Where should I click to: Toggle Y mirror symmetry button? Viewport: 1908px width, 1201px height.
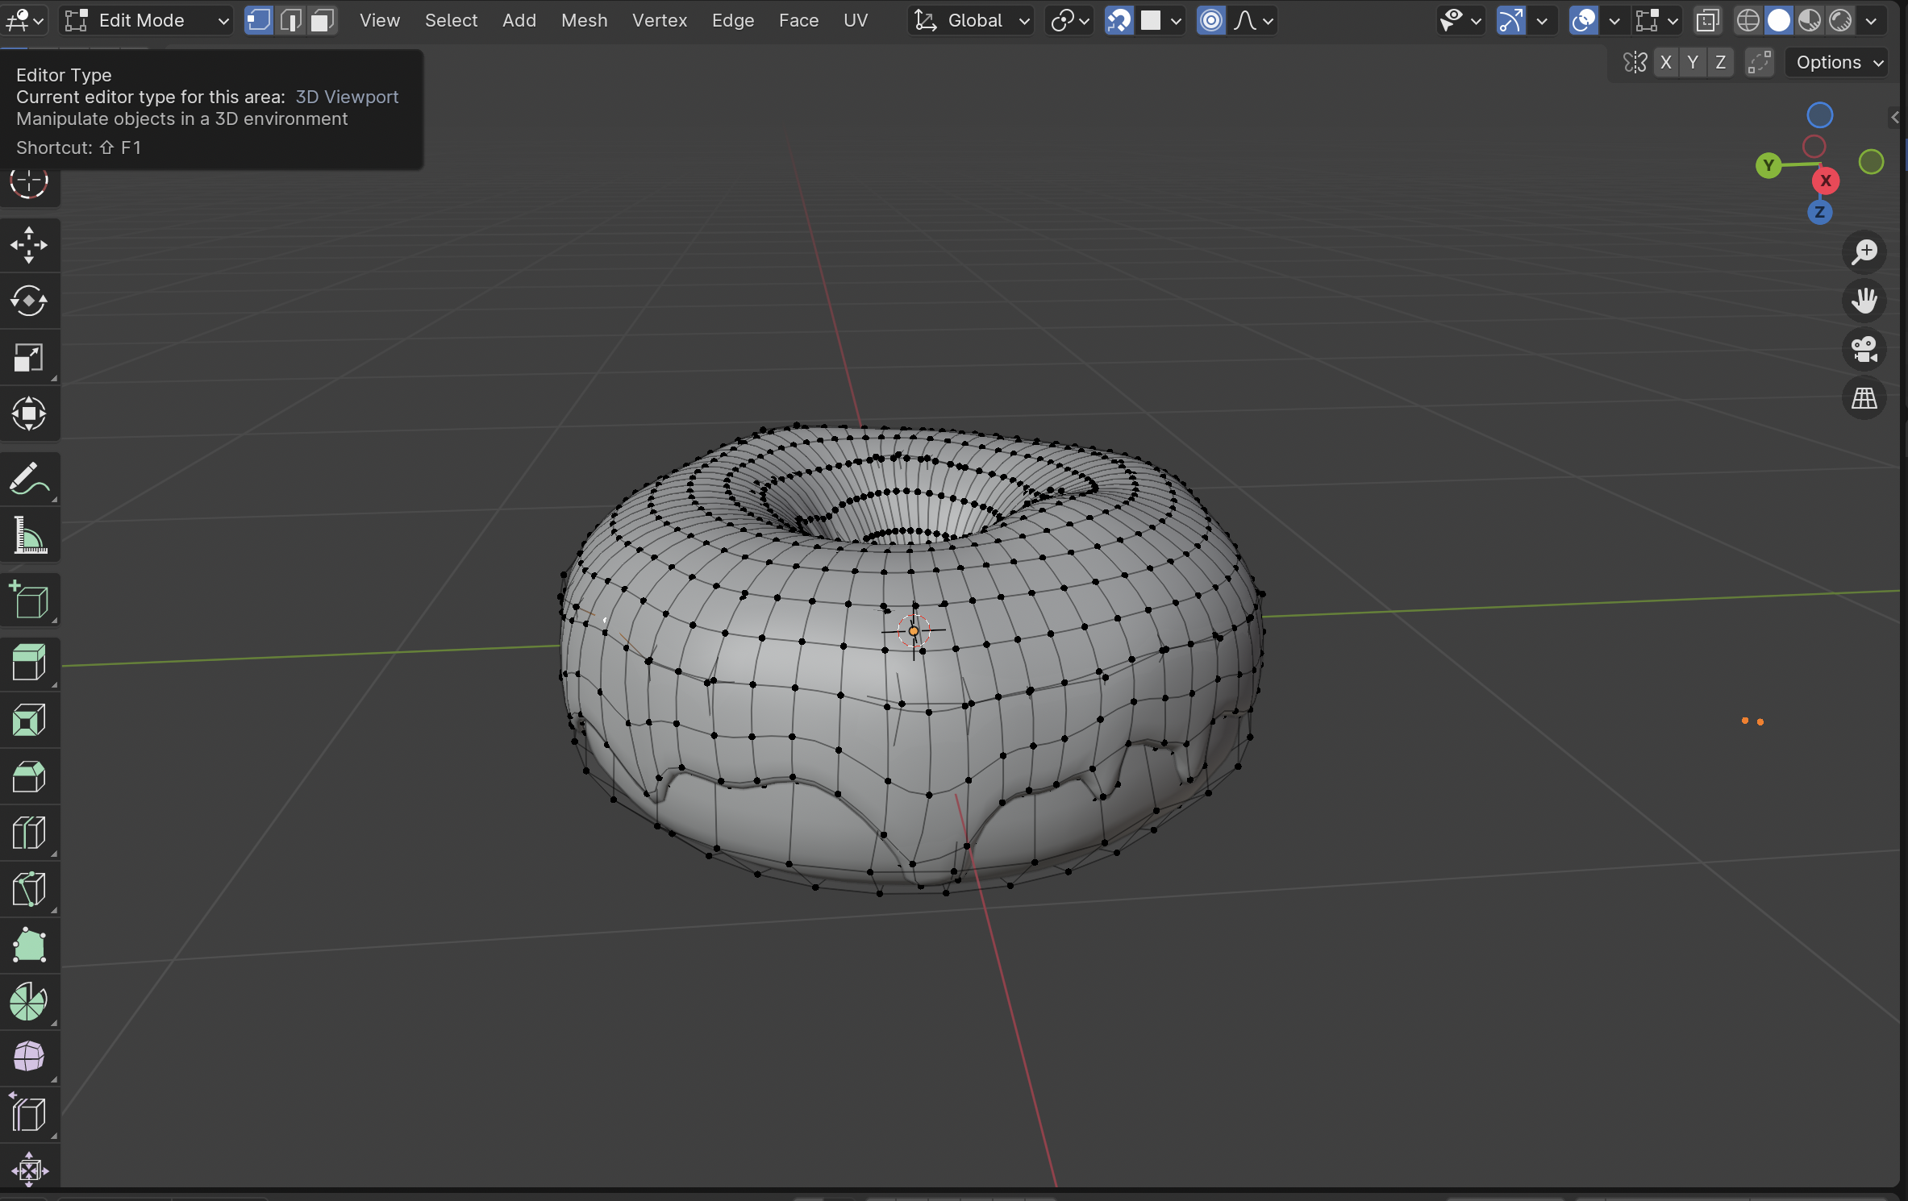[1693, 63]
